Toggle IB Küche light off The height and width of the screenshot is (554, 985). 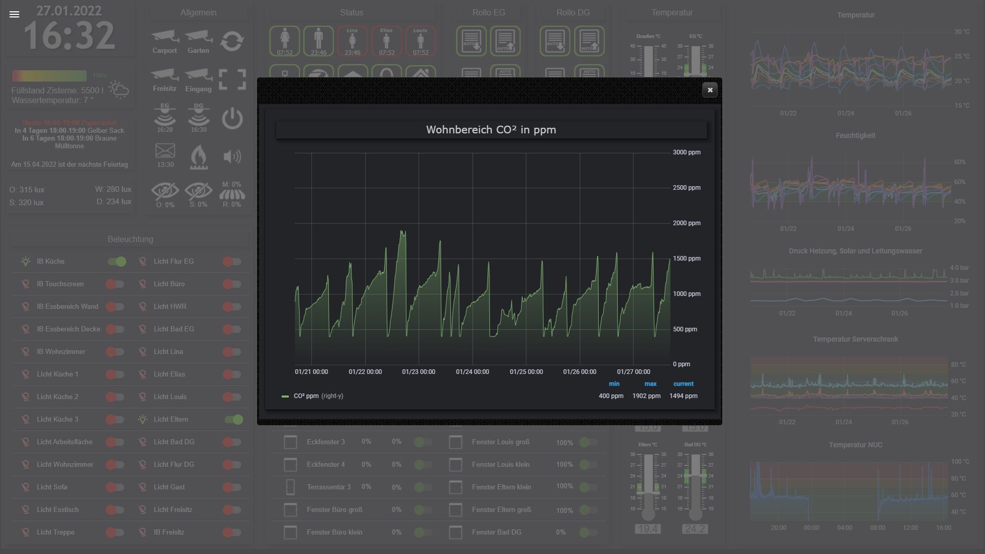pos(117,262)
